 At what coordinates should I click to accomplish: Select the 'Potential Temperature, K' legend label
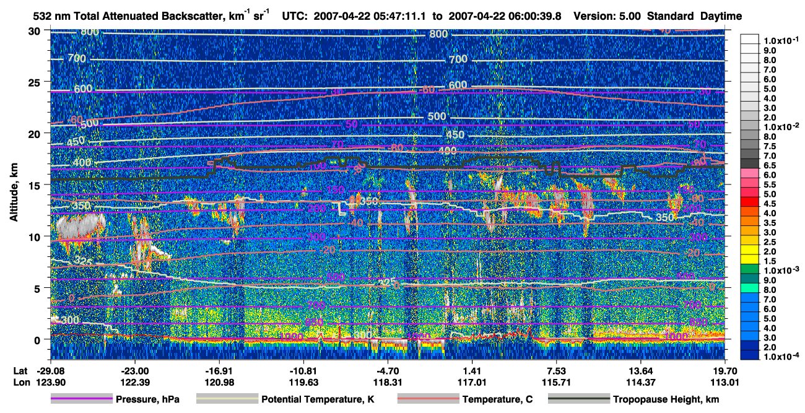click(x=318, y=399)
